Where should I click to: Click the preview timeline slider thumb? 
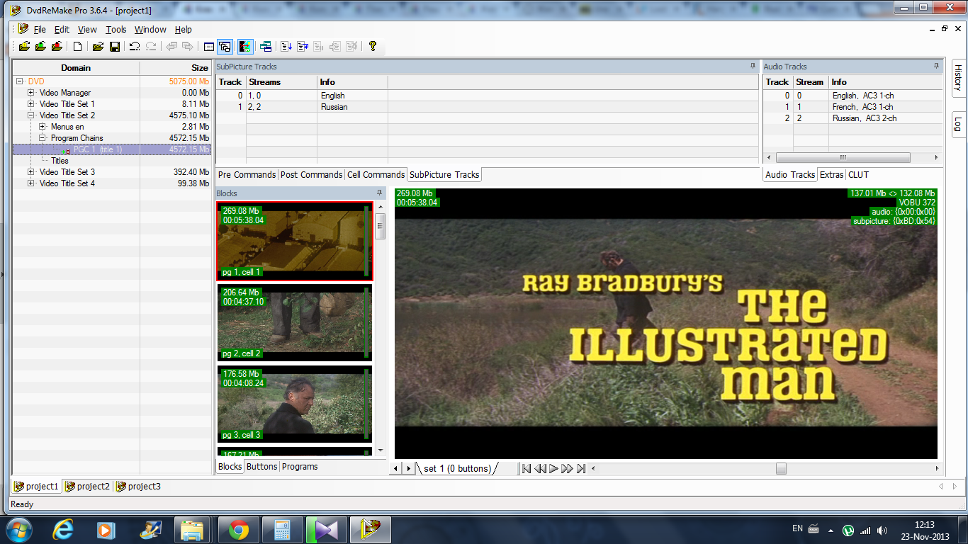click(x=781, y=468)
